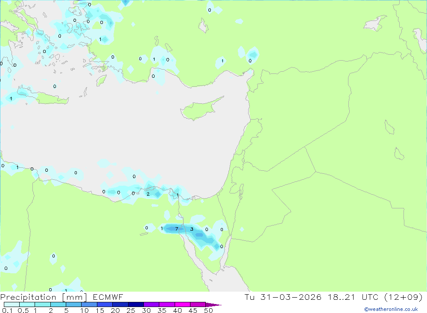Pick the 45–50 mm legend swatch
The image size is (427, 313).
point(198,304)
